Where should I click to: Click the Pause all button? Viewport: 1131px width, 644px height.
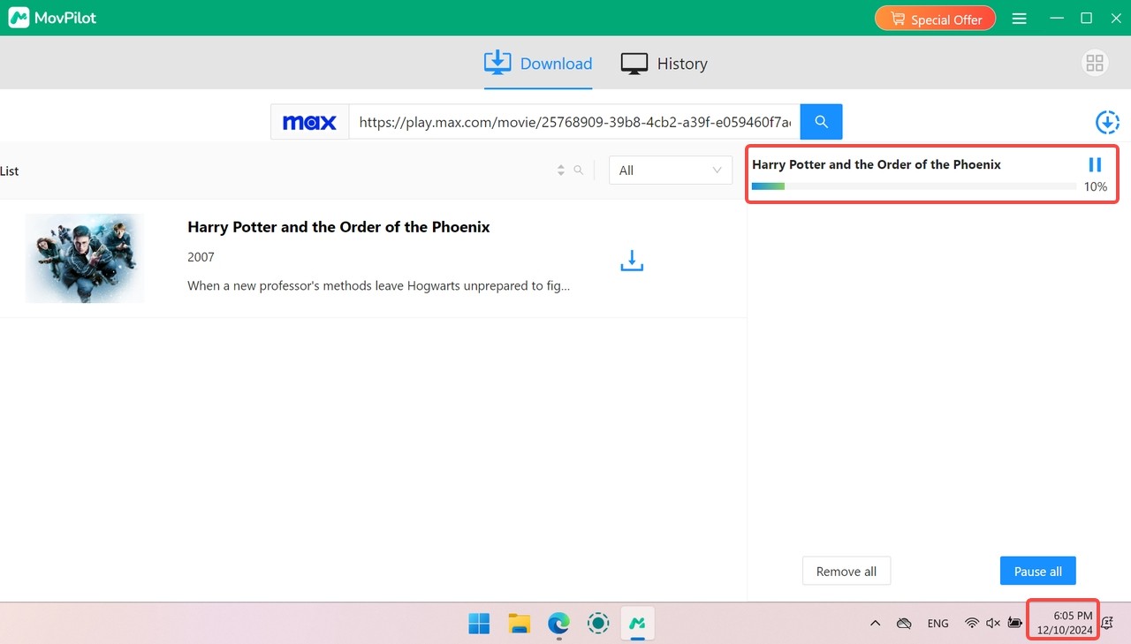pos(1038,572)
